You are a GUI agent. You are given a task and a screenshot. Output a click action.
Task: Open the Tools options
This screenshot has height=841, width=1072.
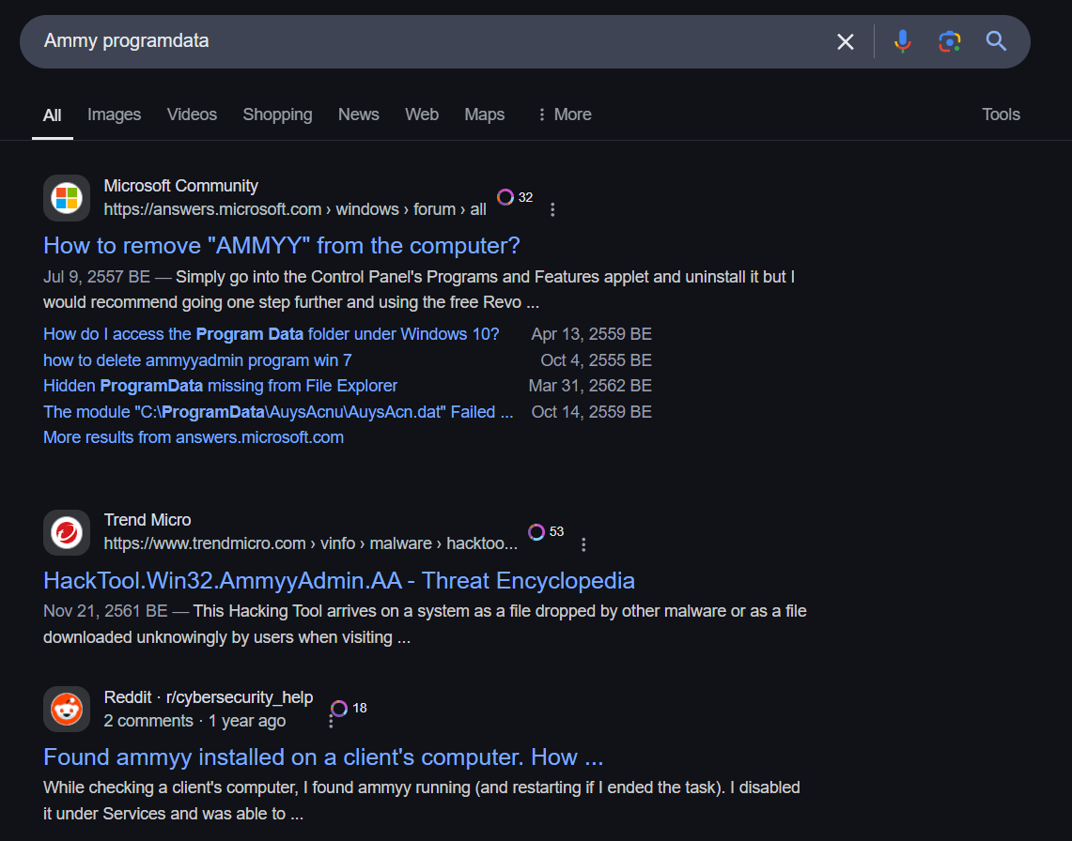[x=1000, y=114]
